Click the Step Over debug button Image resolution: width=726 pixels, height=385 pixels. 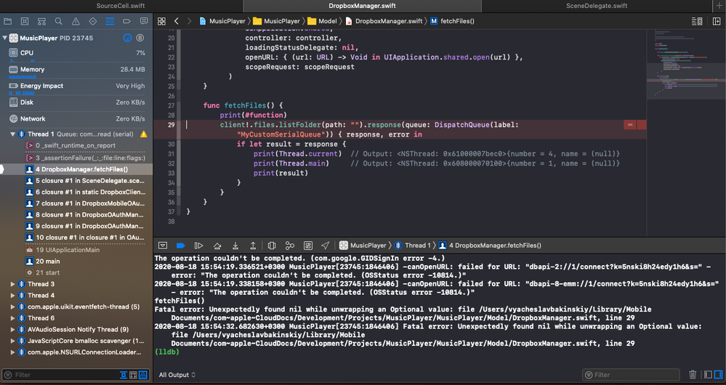point(217,246)
